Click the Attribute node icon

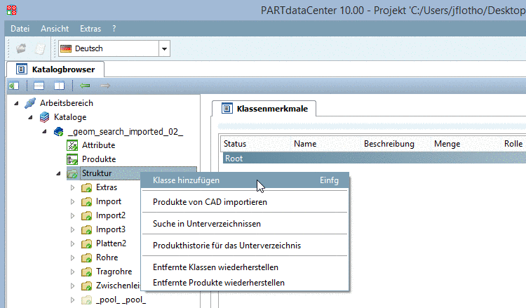tap(72, 145)
